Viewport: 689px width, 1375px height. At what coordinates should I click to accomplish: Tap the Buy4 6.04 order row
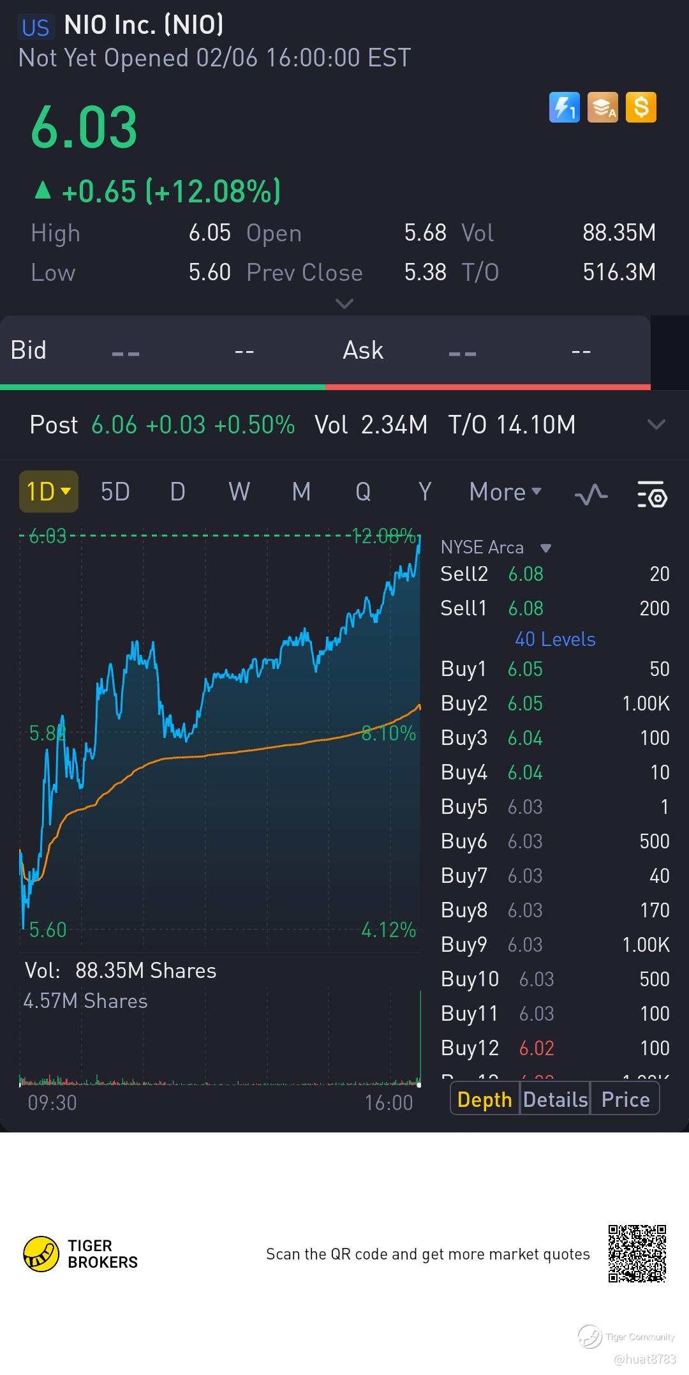click(x=555, y=772)
